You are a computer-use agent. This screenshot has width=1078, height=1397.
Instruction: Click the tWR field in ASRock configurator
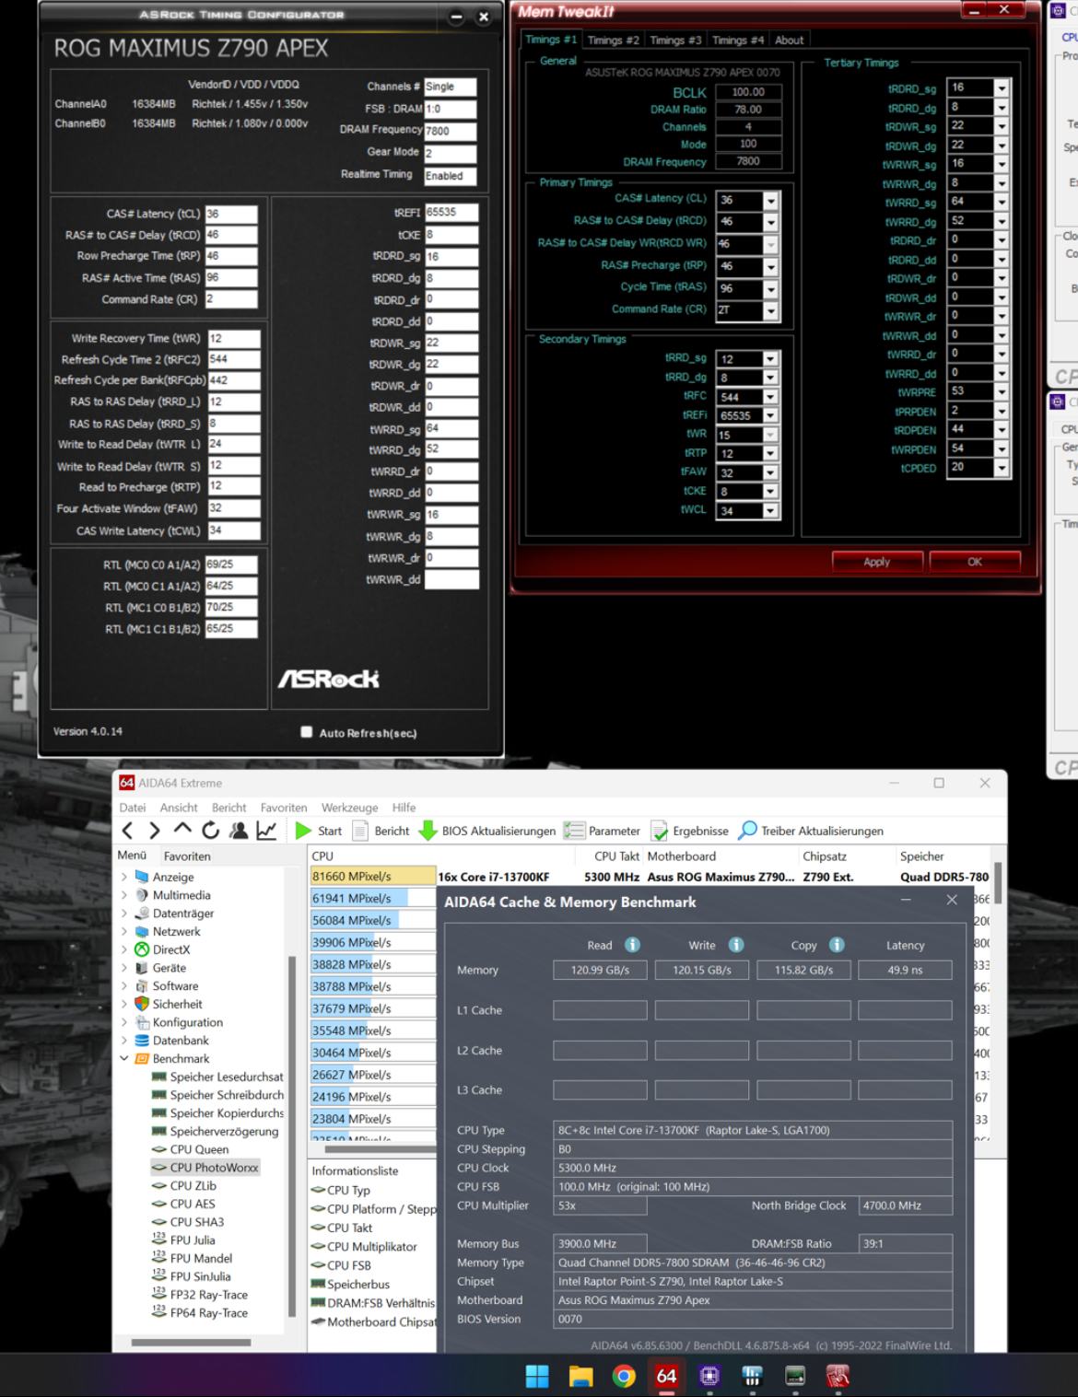tap(233, 338)
